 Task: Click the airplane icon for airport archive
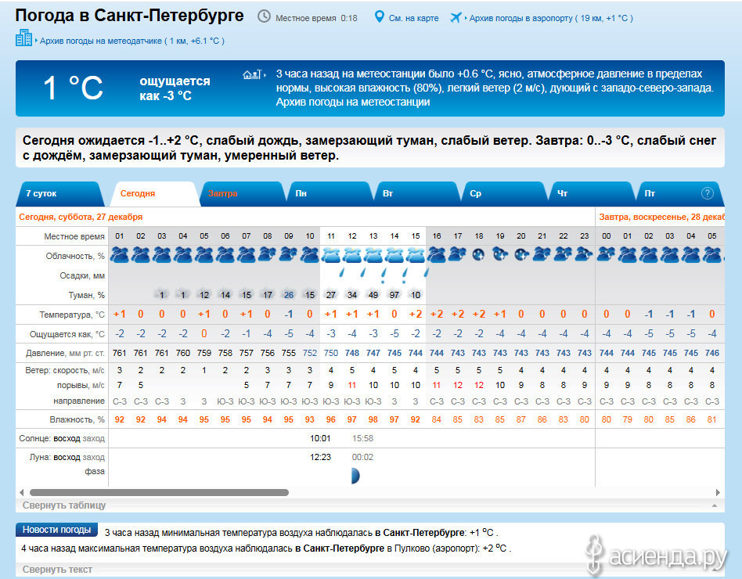pos(456,17)
